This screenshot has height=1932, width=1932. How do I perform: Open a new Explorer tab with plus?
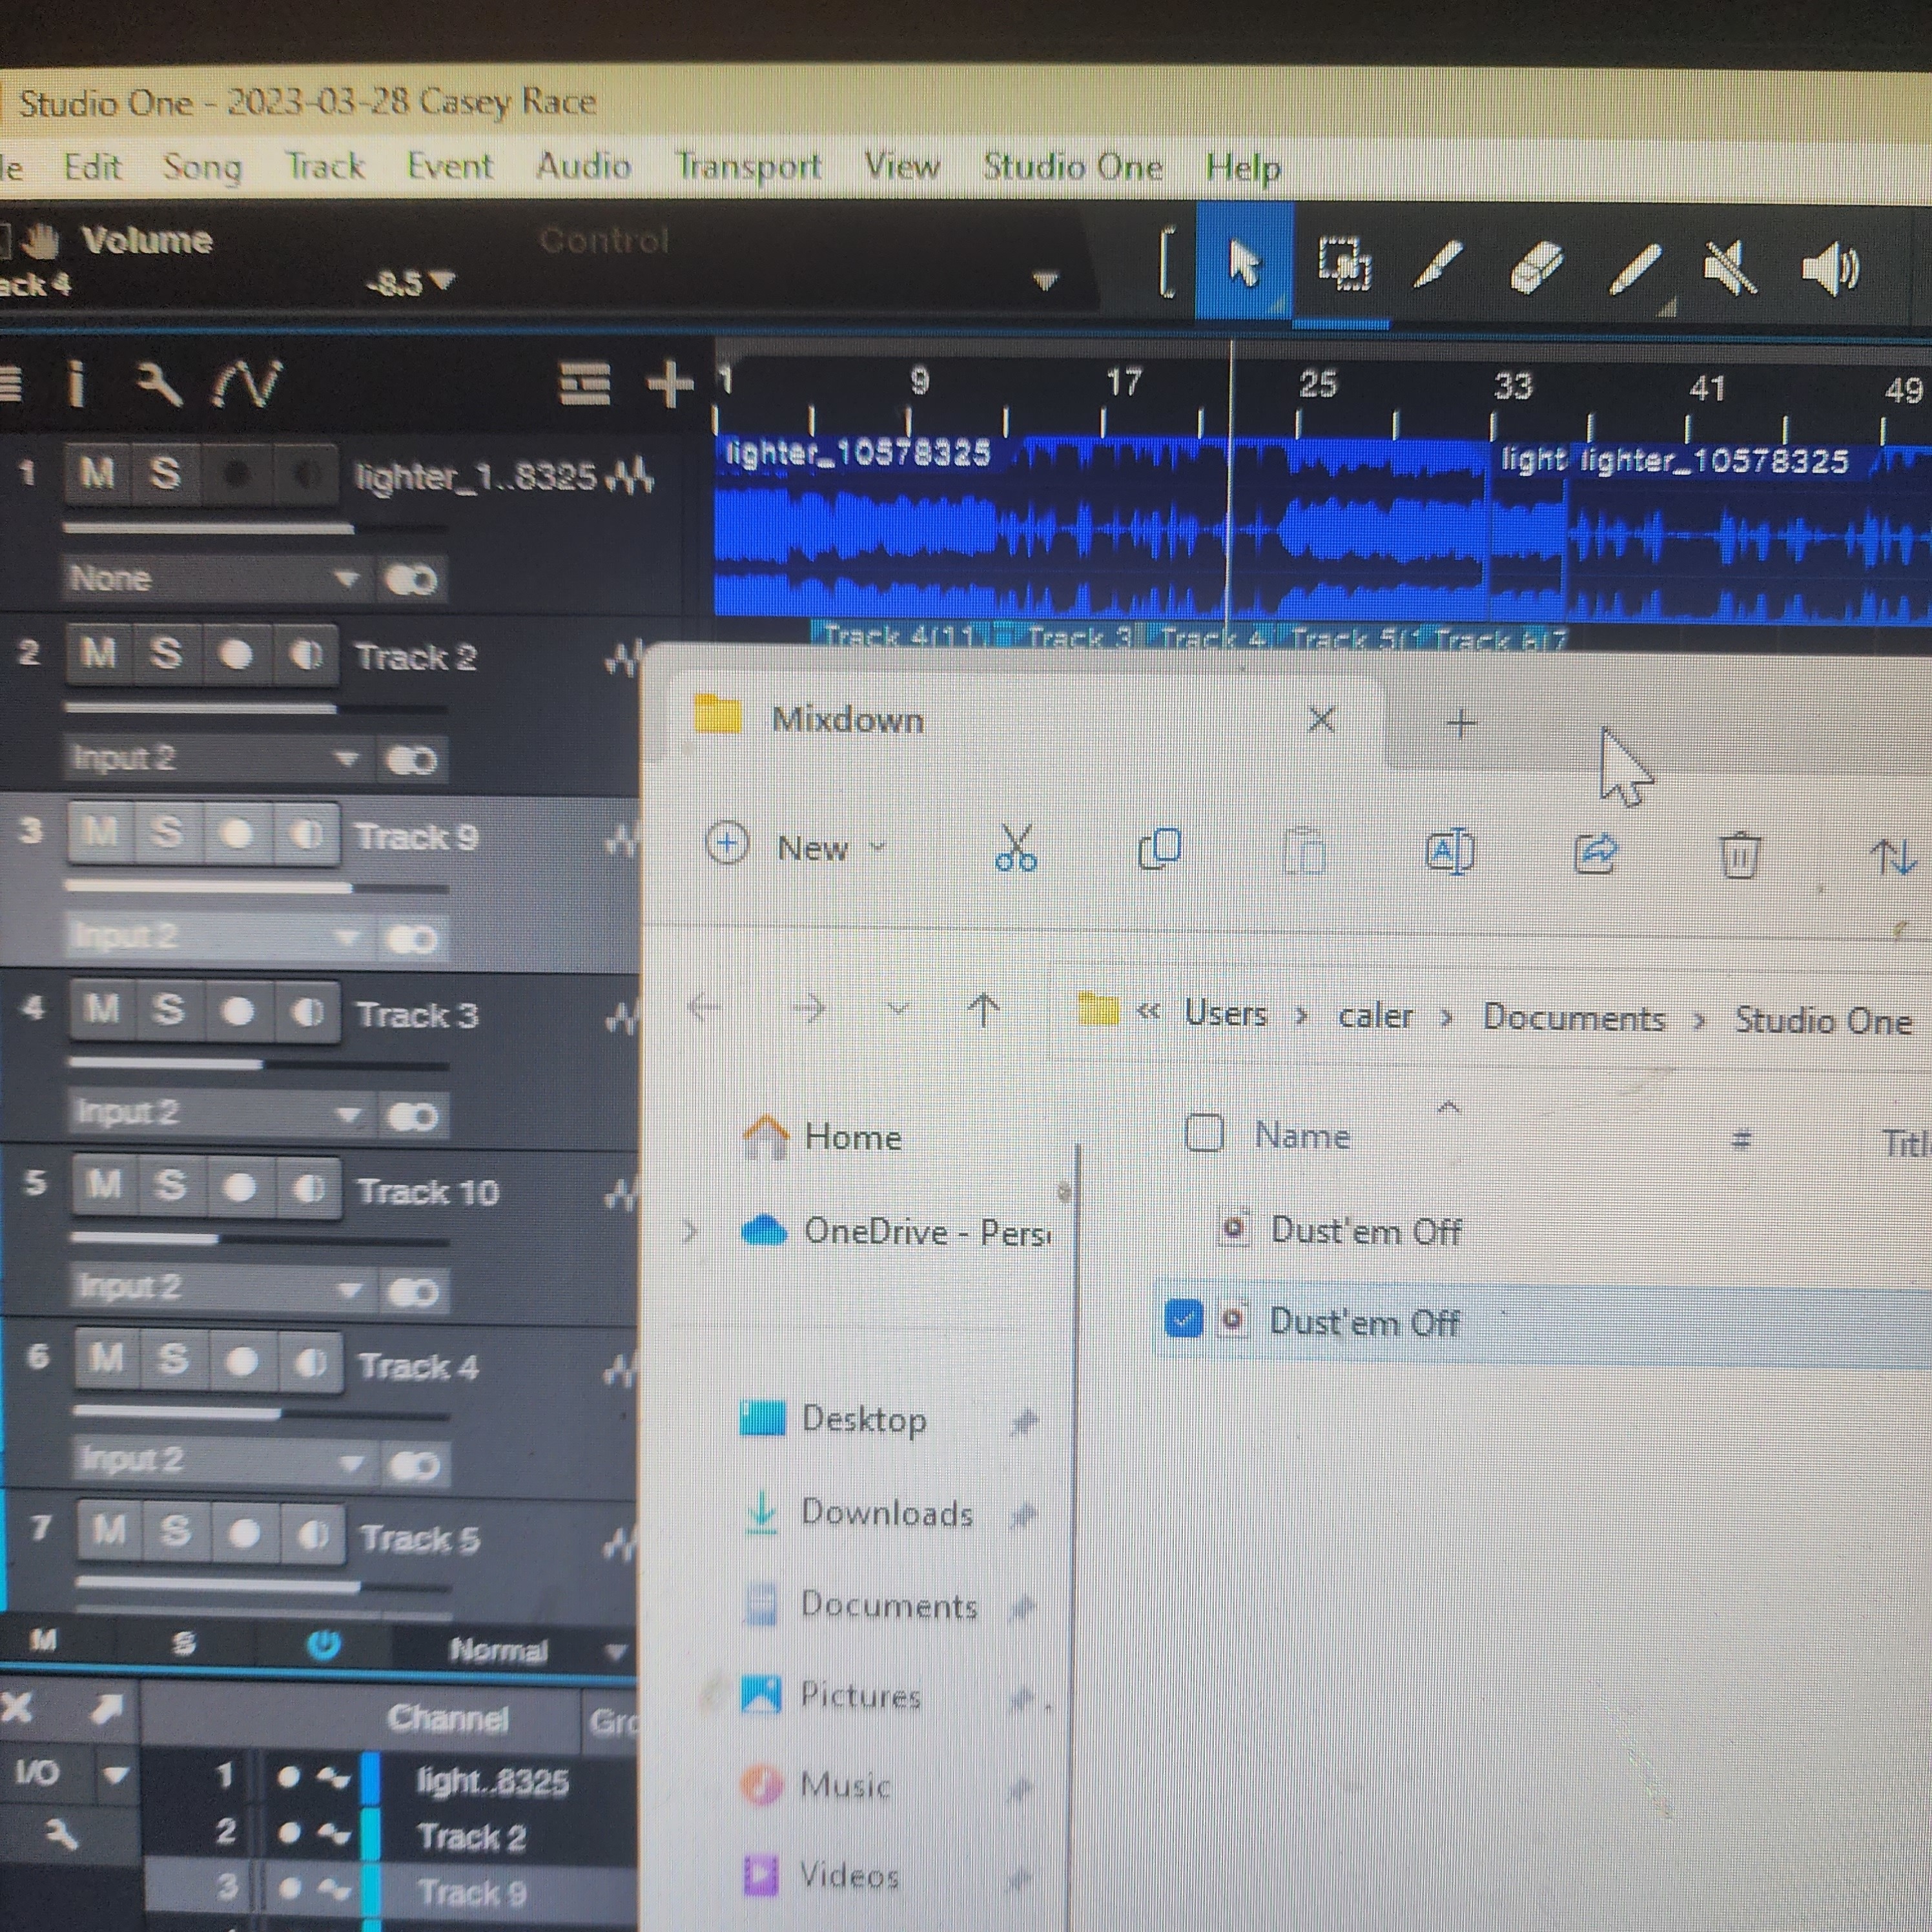pyautogui.click(x=1461, y=723)
